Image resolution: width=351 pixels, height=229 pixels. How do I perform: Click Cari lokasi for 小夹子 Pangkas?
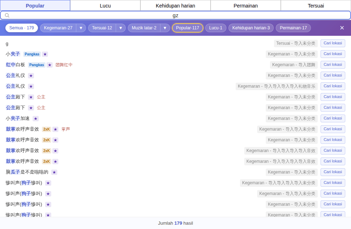tap(333, 54)
